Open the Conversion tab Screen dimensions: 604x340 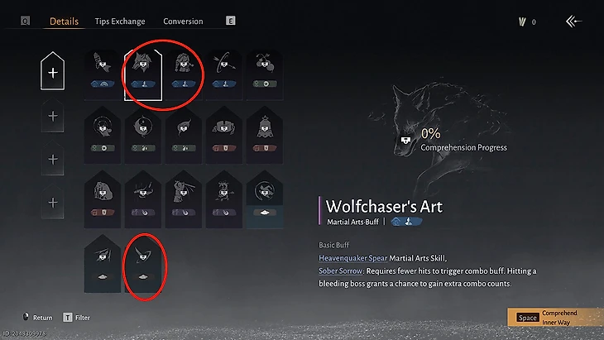coord(183,22)
